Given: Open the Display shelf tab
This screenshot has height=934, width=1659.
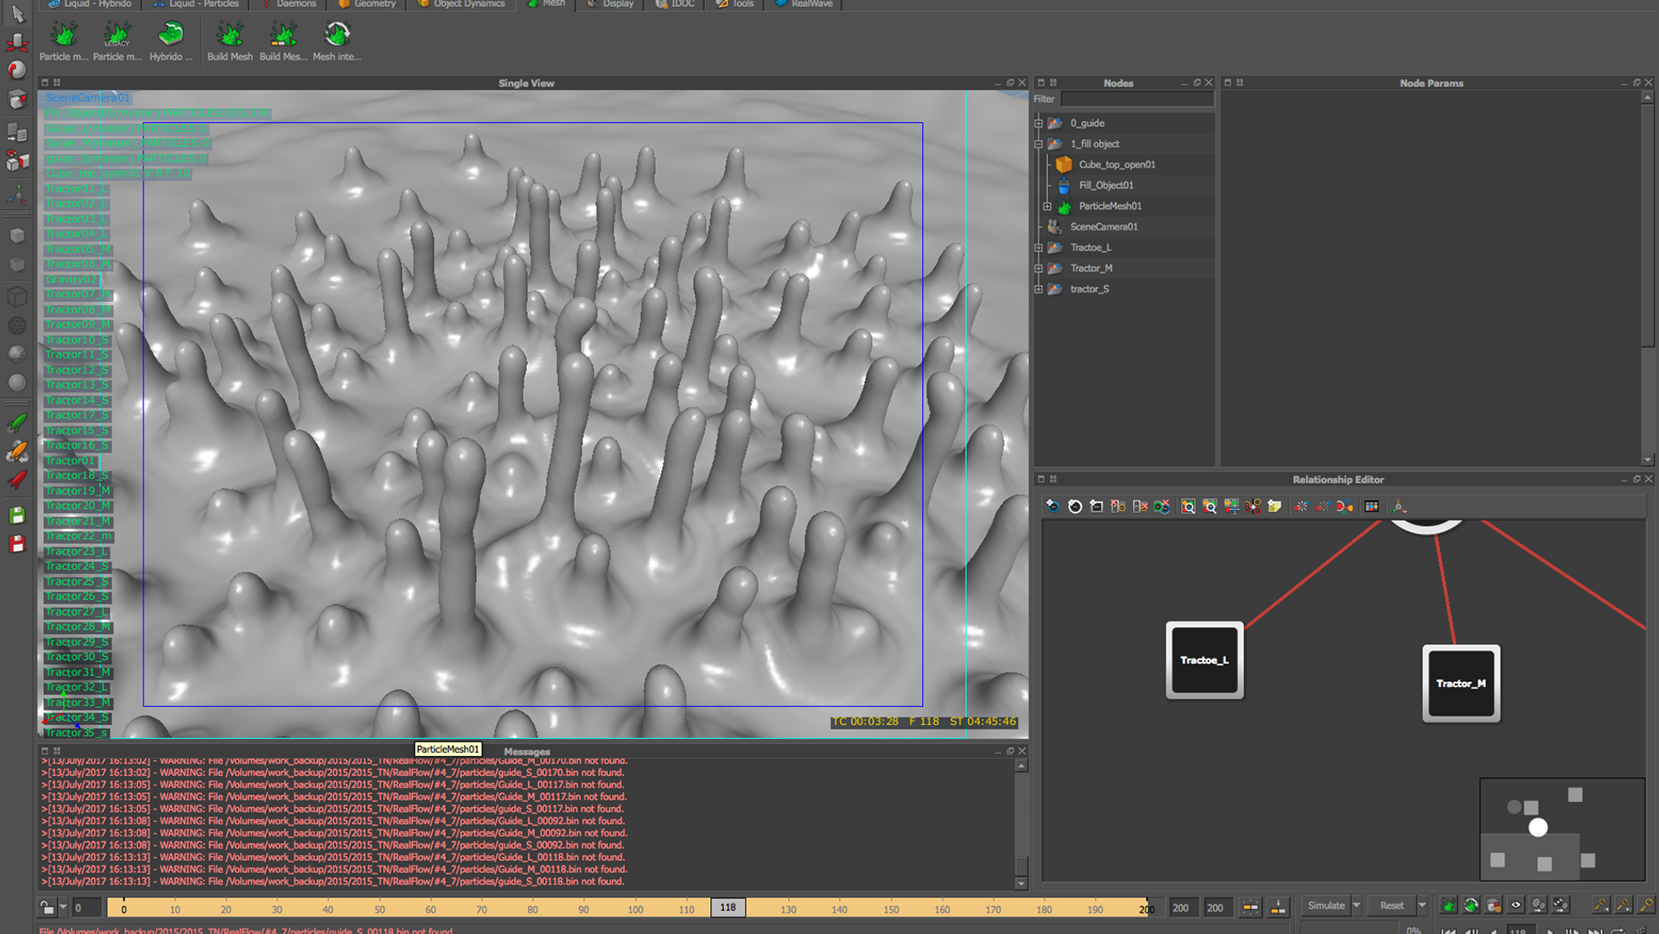Looking at the screenshot, I should click(x=610, y=4).
